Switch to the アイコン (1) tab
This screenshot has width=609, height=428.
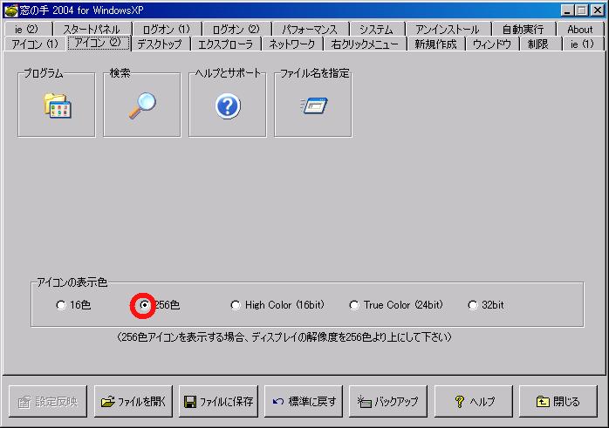point(35,44)
